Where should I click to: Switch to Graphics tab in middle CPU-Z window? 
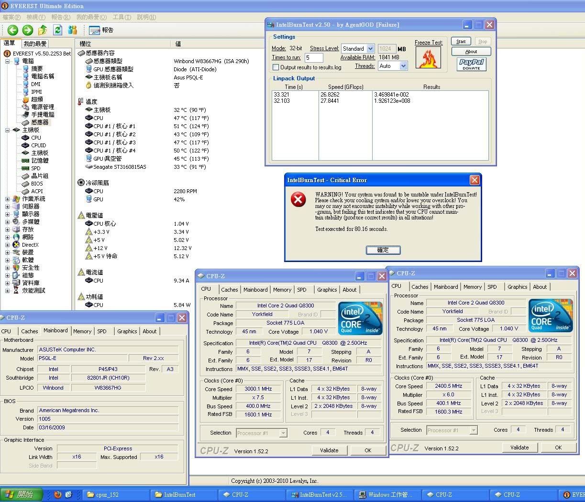tap(327, 290)
